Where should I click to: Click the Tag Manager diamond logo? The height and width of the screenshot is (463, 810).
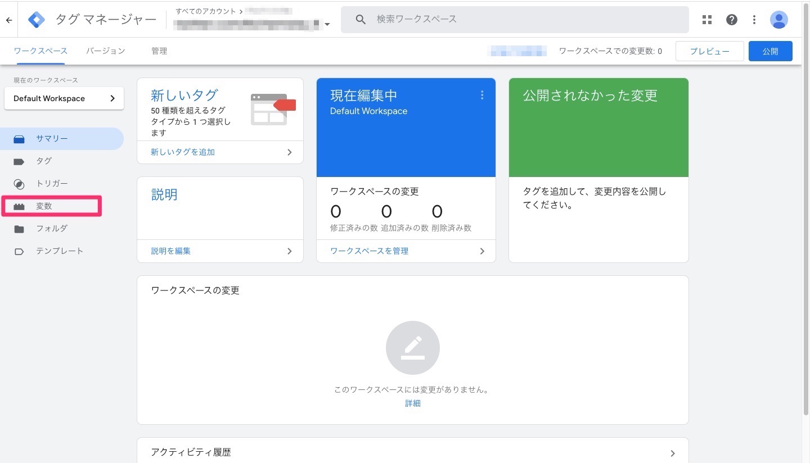(x=37, y=20)
